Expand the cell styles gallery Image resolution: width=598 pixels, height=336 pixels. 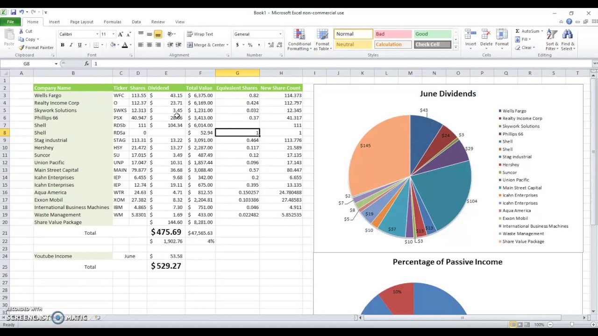click(x=456, y=47)
